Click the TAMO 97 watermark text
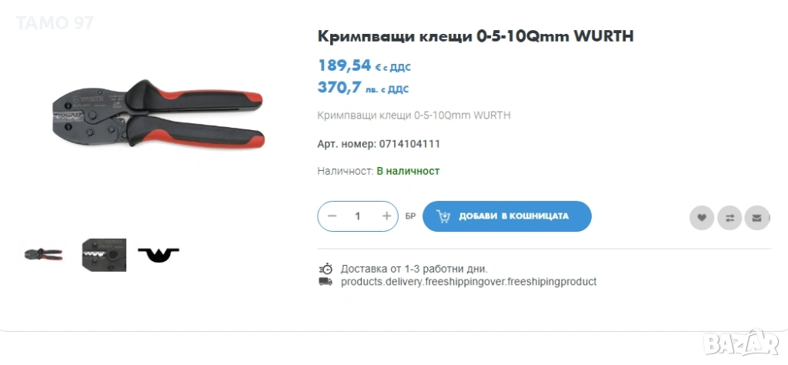 55,23
